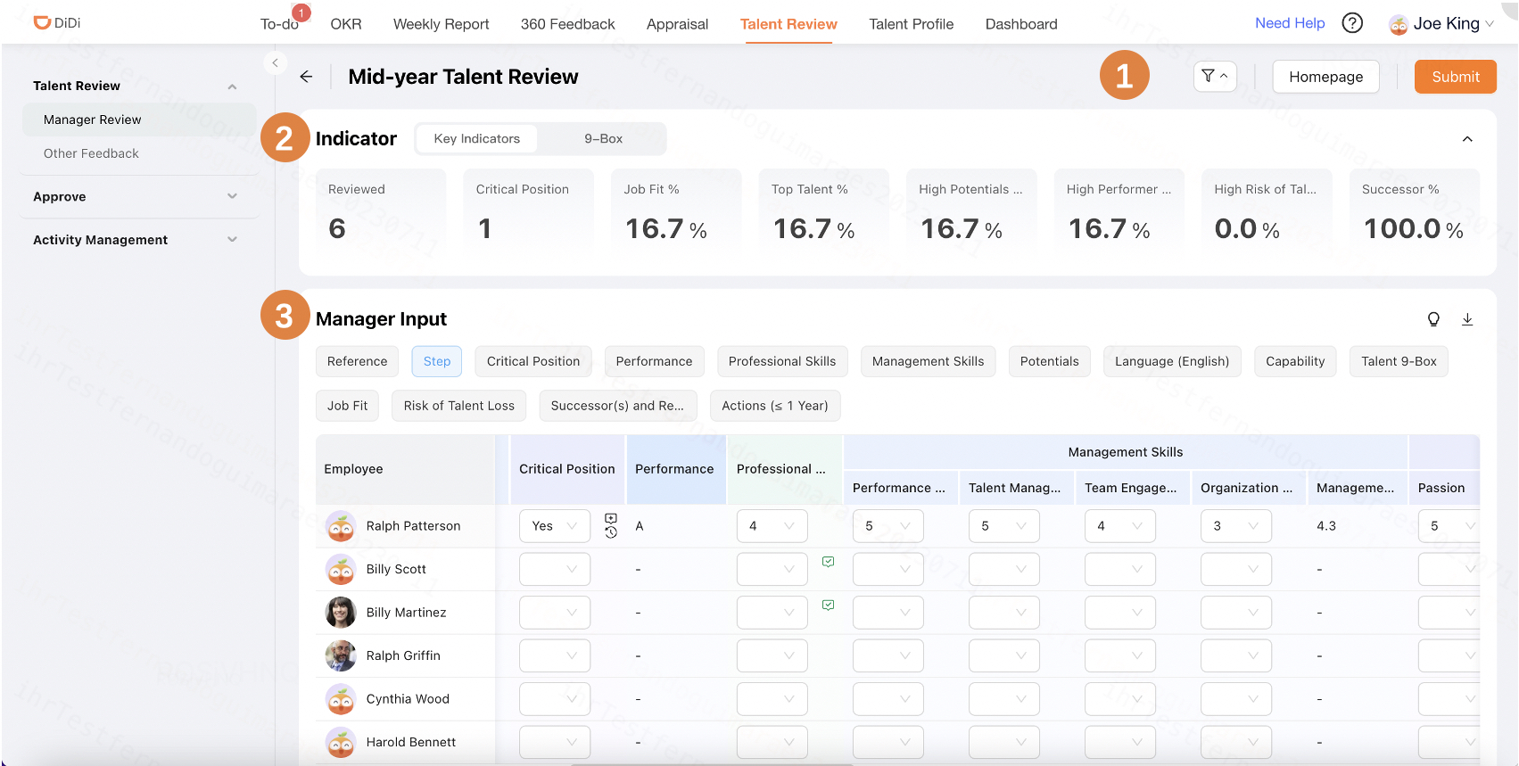
Task: Click add comment icon in Ralph Patterson's row
Action: coord(611,519)
